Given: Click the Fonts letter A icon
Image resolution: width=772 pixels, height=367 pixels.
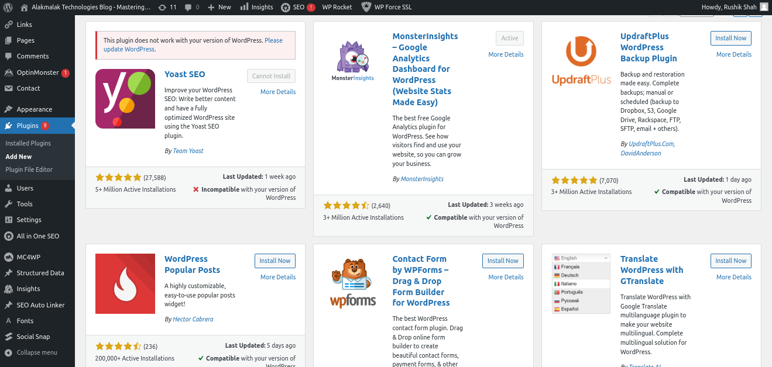Looking at the screenshot, I should click(x=8, y=321).
